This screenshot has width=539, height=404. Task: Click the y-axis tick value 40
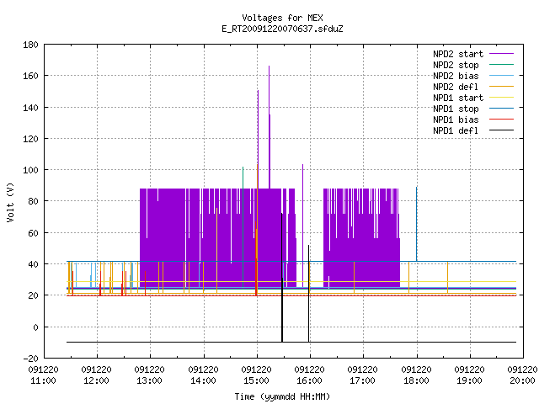point(33,264)
